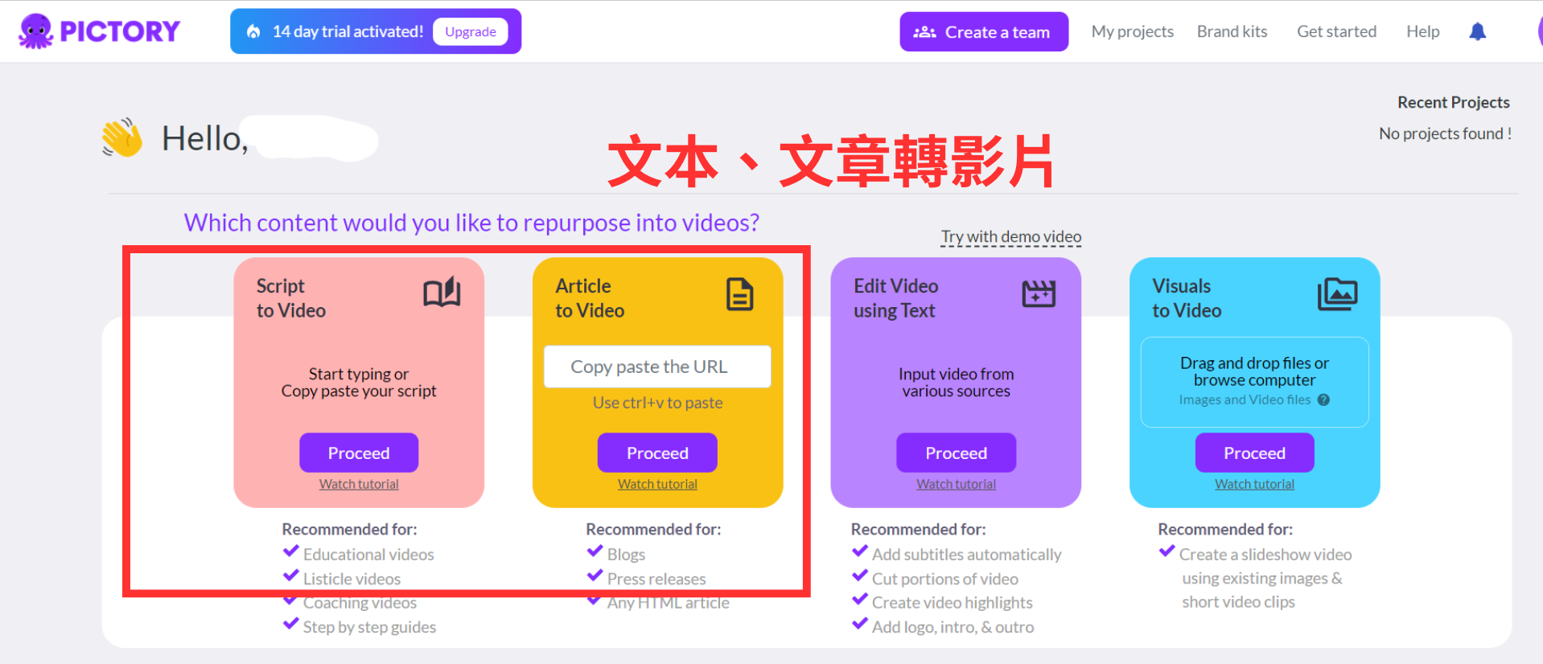Open the Get started menu item
The image size is (1543, 664).
pyautogui.click(x=1336, y=31)
